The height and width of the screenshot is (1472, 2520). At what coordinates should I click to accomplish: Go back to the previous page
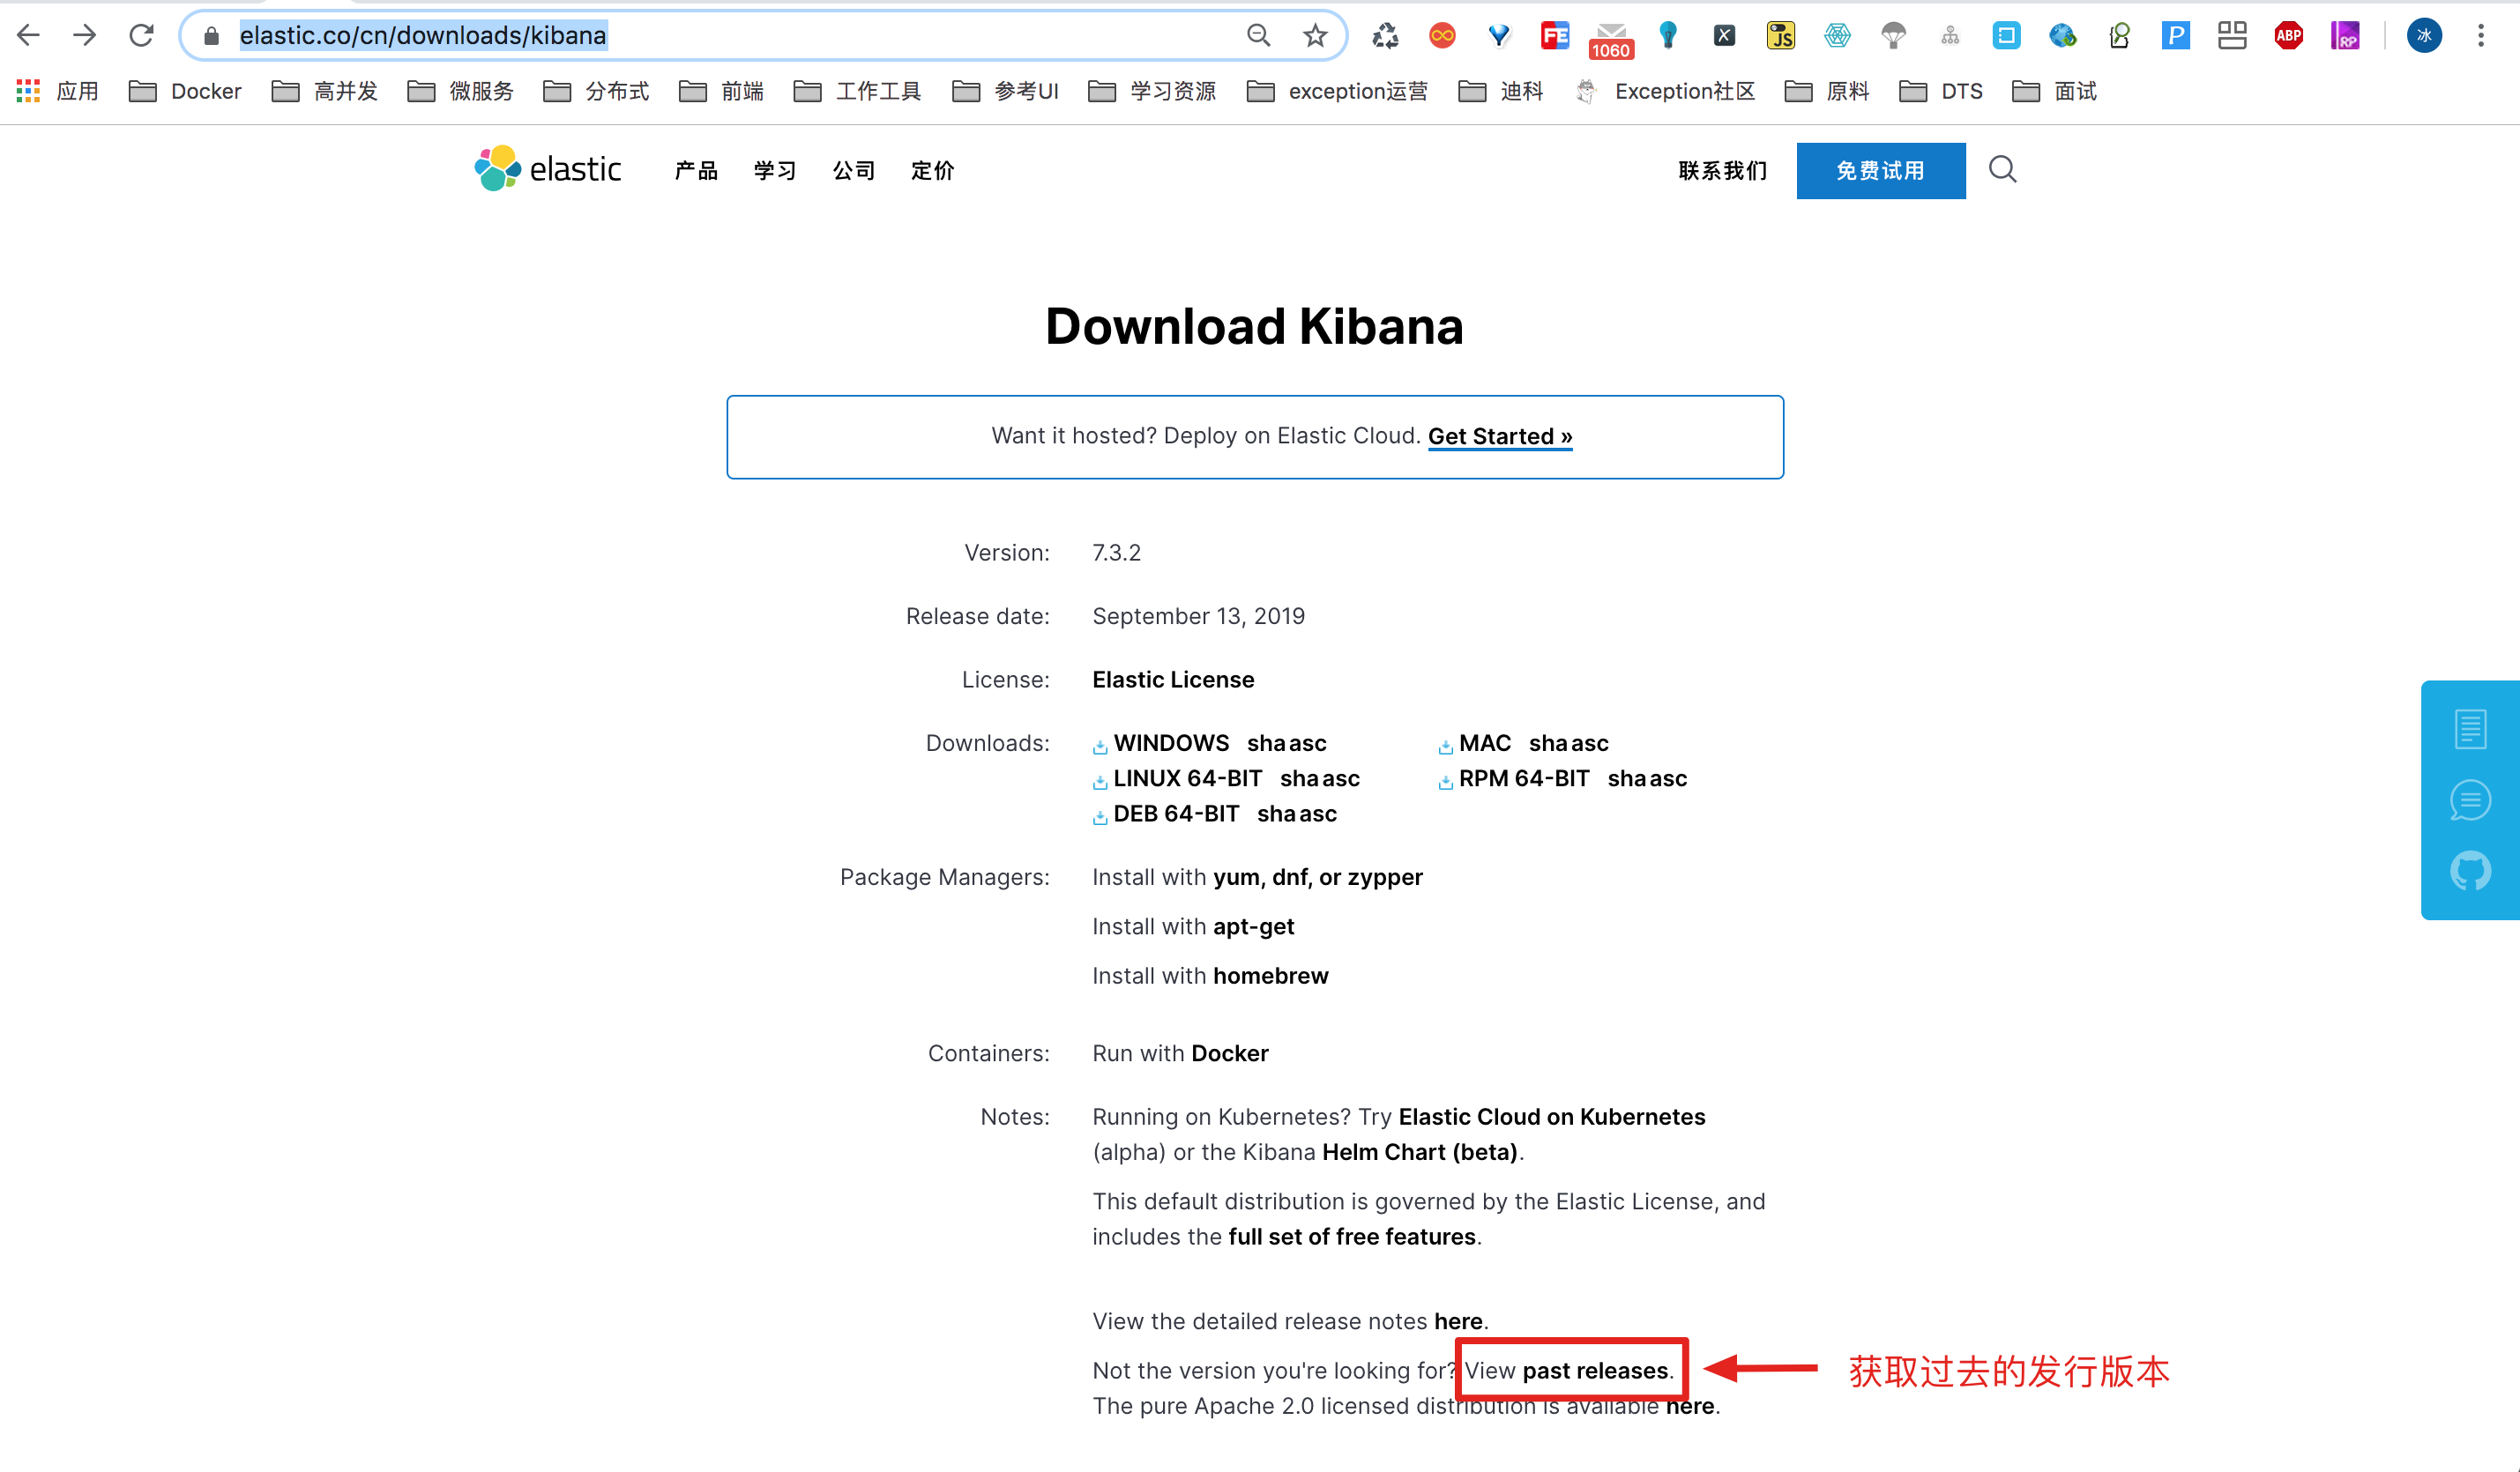pyautogui.click(x=28, y=36)
